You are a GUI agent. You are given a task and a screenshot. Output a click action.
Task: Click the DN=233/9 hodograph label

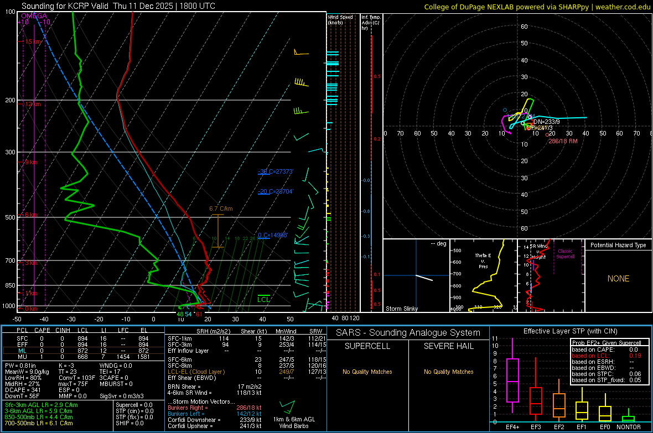(546, 122)
